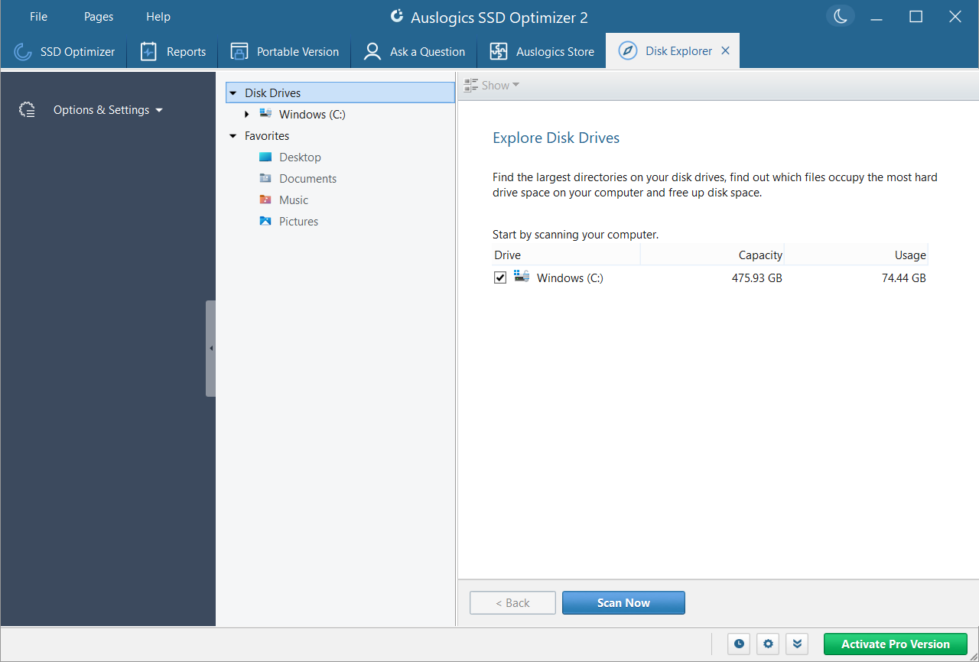This screenshot has width=979, height=662.
Task: Open the Options & Settings dropdown
Action: (107, 109)
